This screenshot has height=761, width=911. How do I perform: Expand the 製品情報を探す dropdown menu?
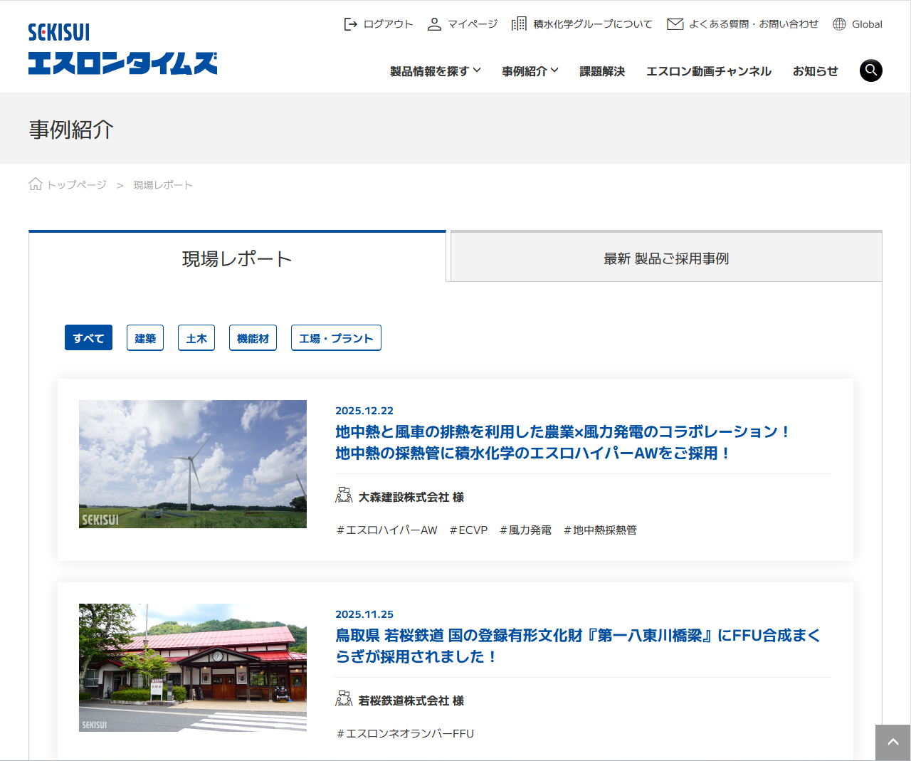[435, 70]
